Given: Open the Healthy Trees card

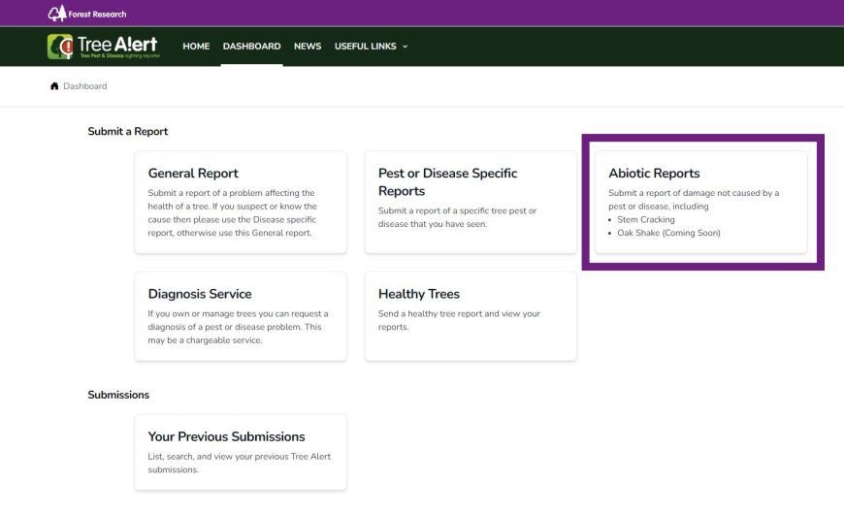Looking at the screenshot, I should tap(471, 316).
